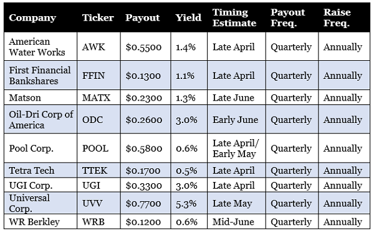Select the Early June timing cell
This screenshot has height=231, width=374.
(236, 119)
